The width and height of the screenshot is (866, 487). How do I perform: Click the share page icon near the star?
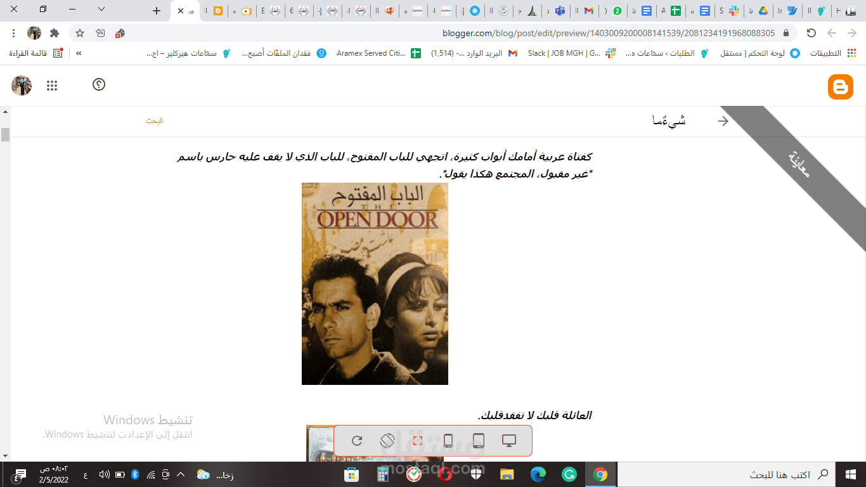tap(100, 33)
